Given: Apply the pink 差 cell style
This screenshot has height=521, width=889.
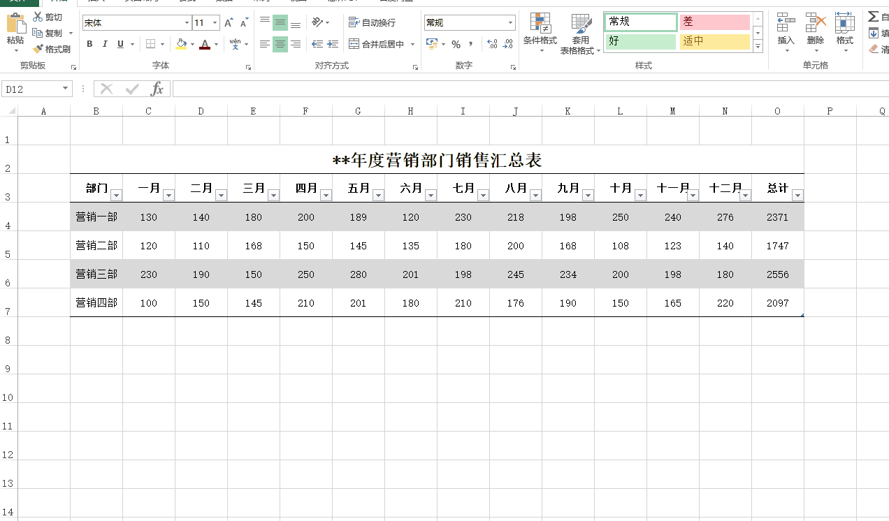Looking at the screenshot, I should point(715,22).
